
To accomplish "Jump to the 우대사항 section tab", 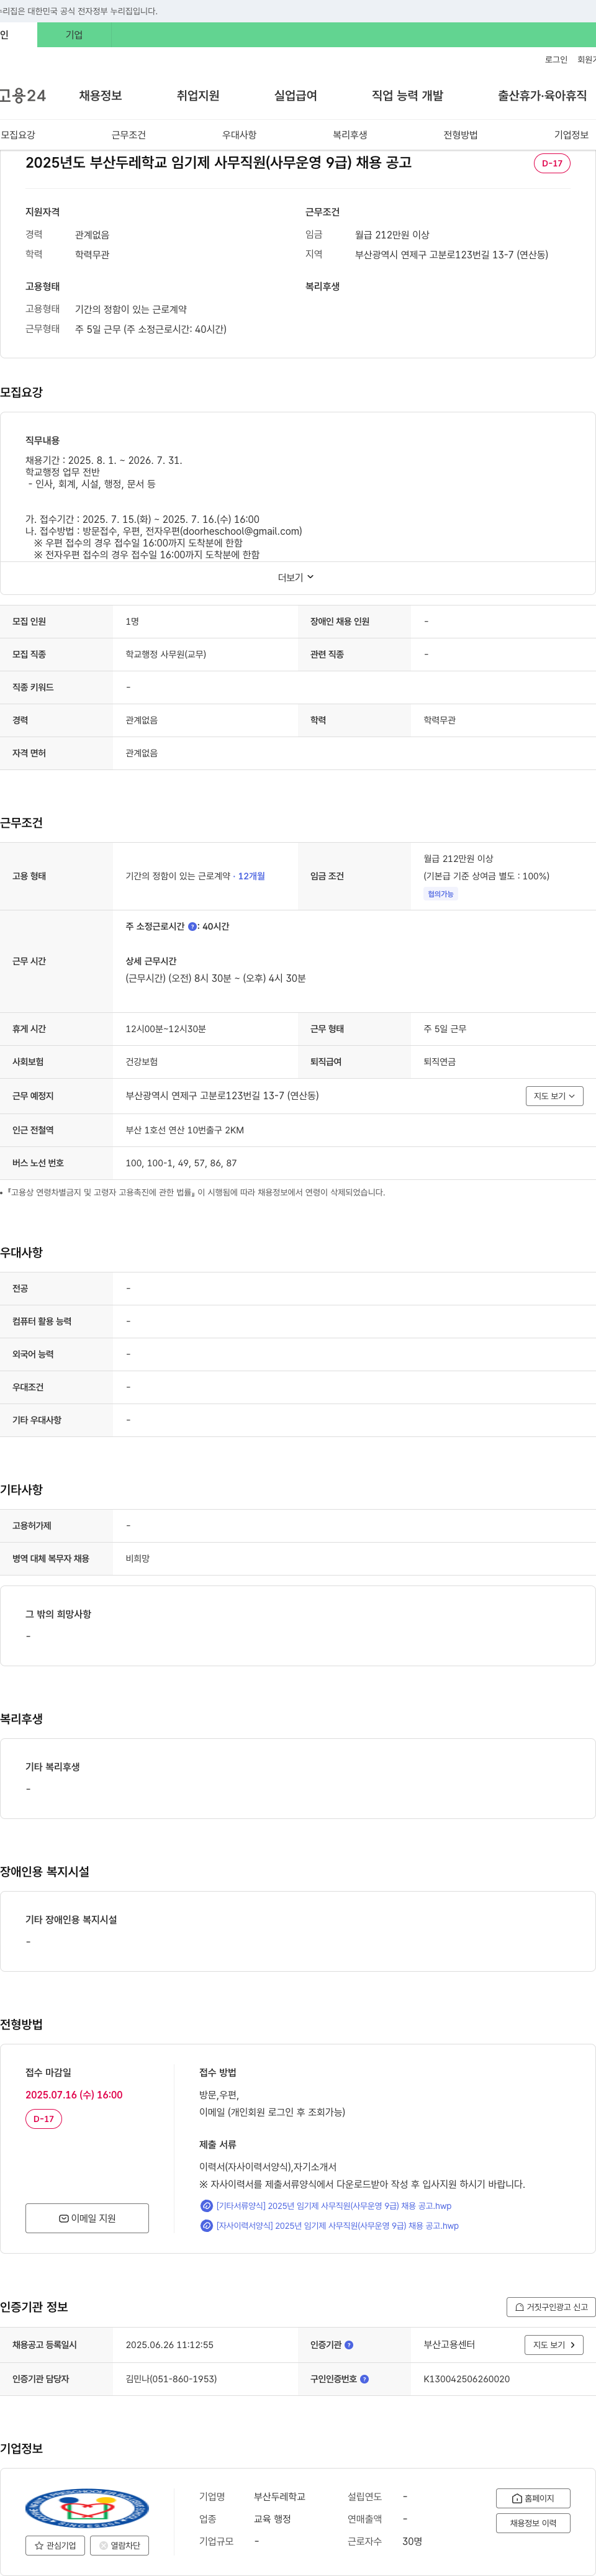I will pos(239,135).
